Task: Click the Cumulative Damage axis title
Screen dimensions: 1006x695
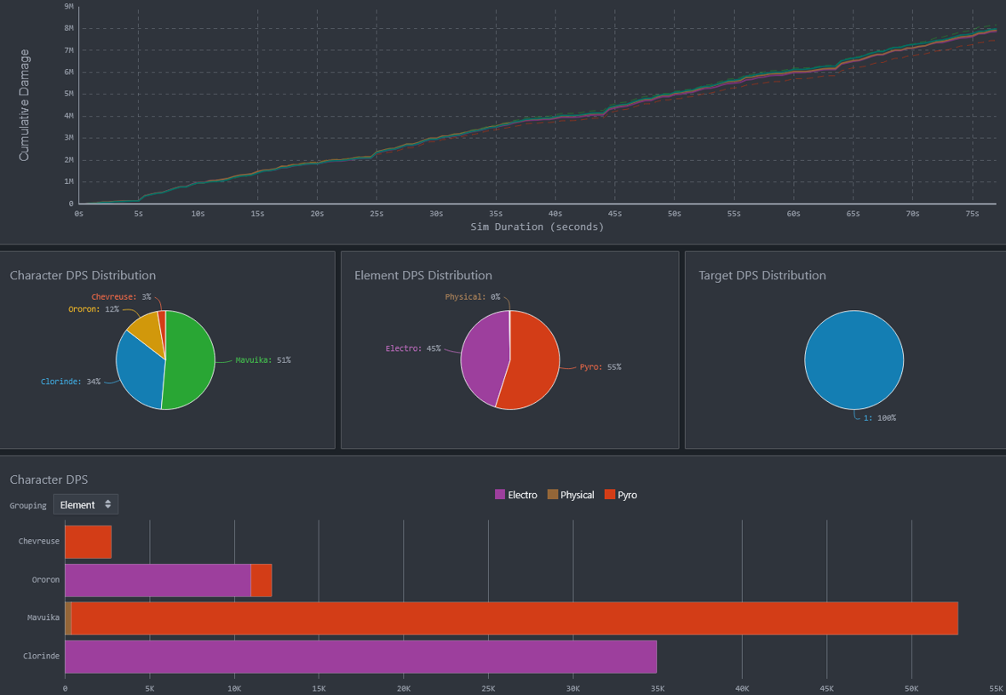Action: 24,106
